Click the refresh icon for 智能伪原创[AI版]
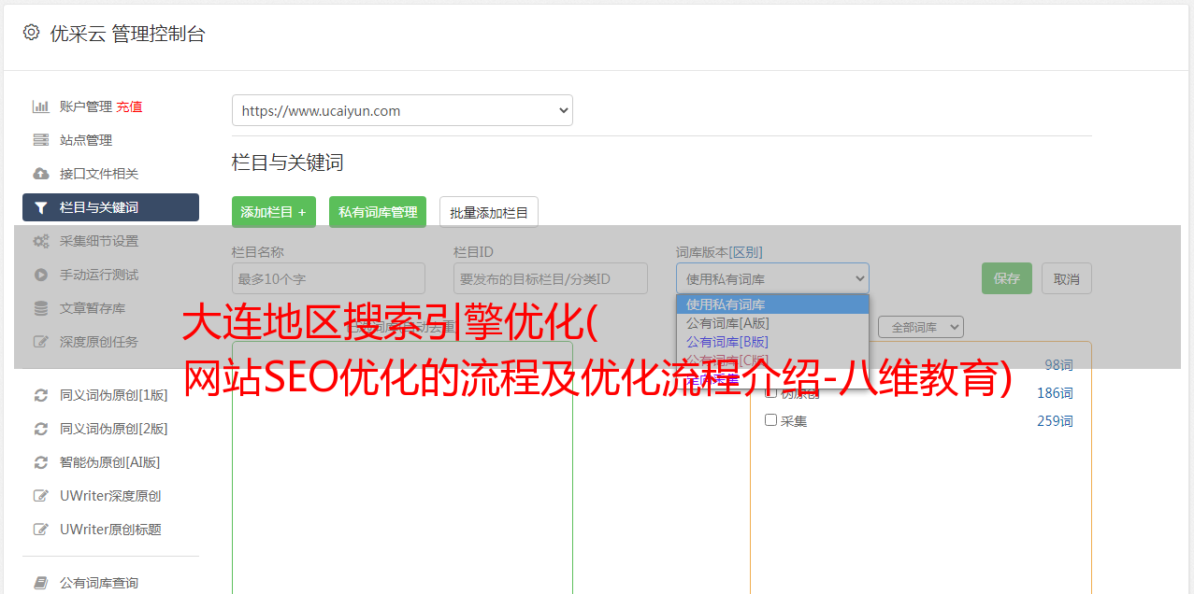 point(41,462)
